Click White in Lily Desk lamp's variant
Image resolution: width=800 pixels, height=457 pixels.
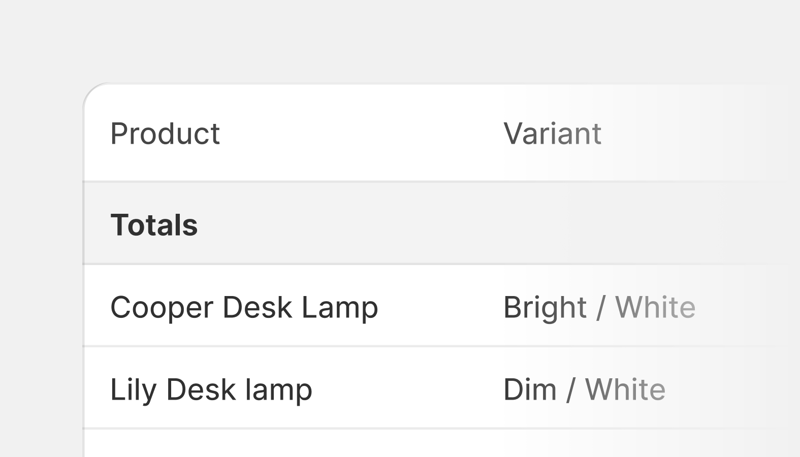click(625, 390)
